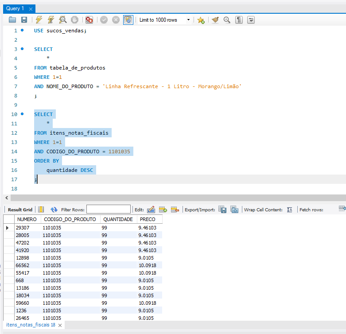The height and width of the screenshot is (334, 346).
Task: Click the PRECO column header
Action: (148, 219)
